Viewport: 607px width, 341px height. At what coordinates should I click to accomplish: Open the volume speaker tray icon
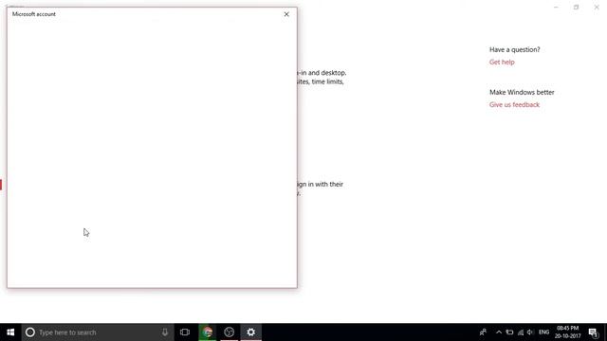tap(530, 332)
